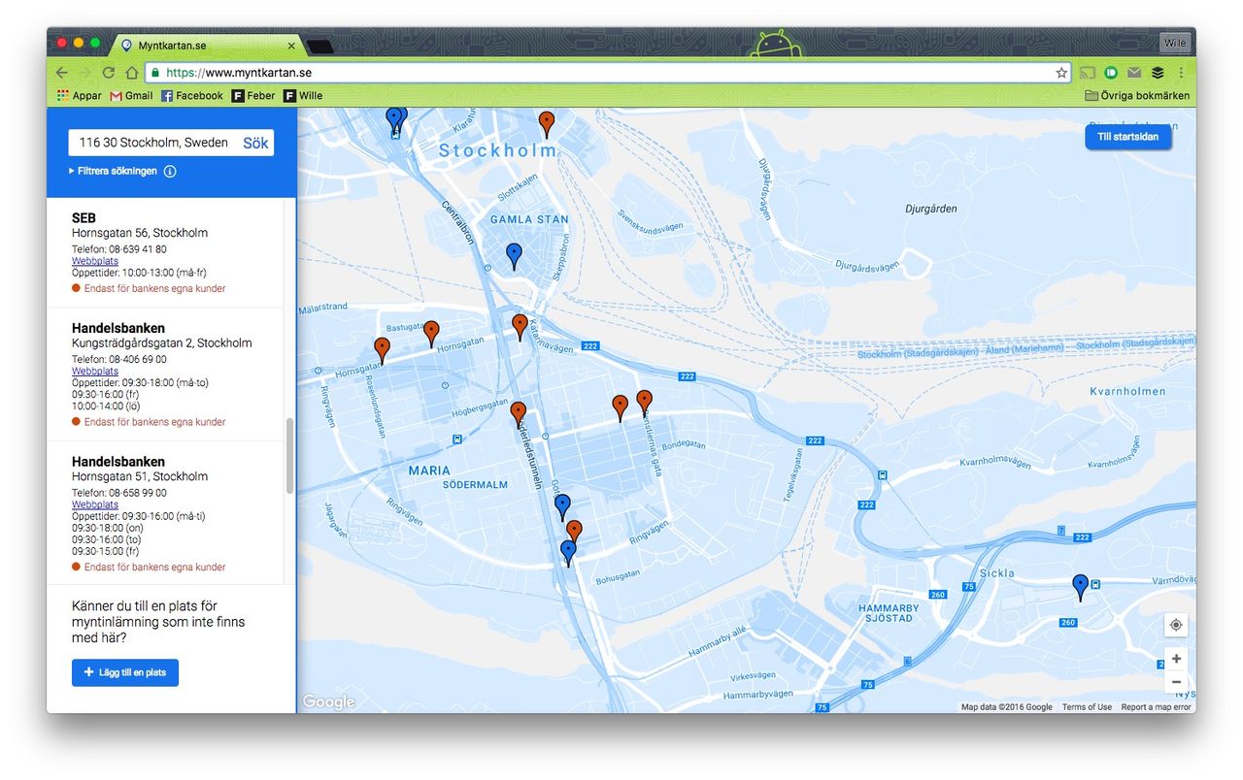The width and height of the screenshot is (1243, 780).
Task: Center map with the my-location button
Action: [x=1176, y=625]
